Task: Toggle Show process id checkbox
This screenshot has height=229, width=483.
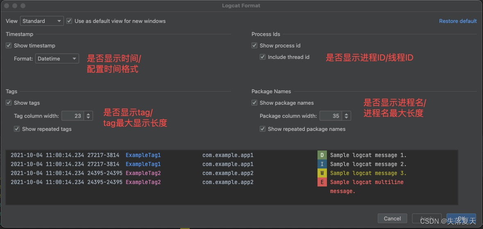Action: coord(254,45)
